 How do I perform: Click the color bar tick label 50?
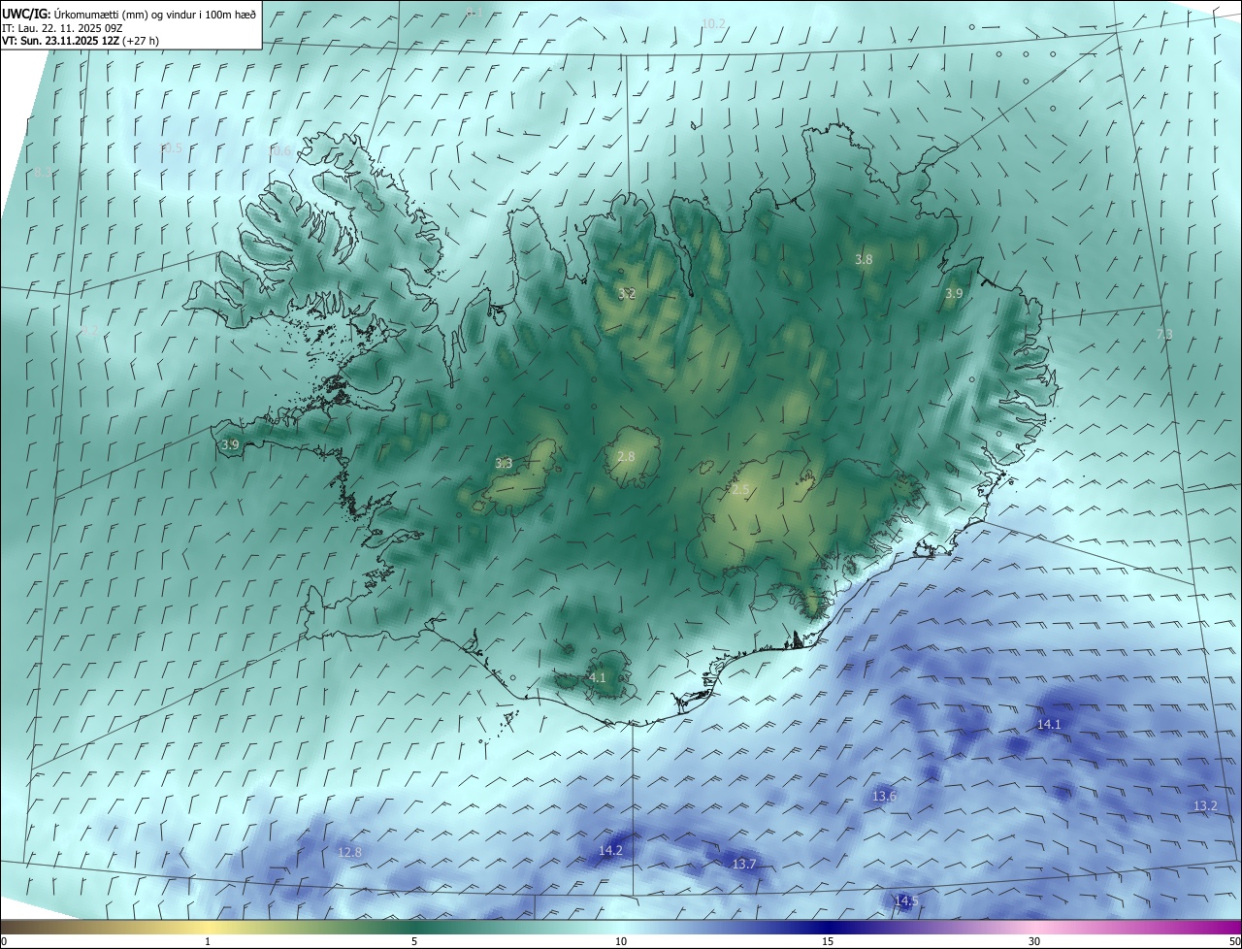(x=1234, y=941)
